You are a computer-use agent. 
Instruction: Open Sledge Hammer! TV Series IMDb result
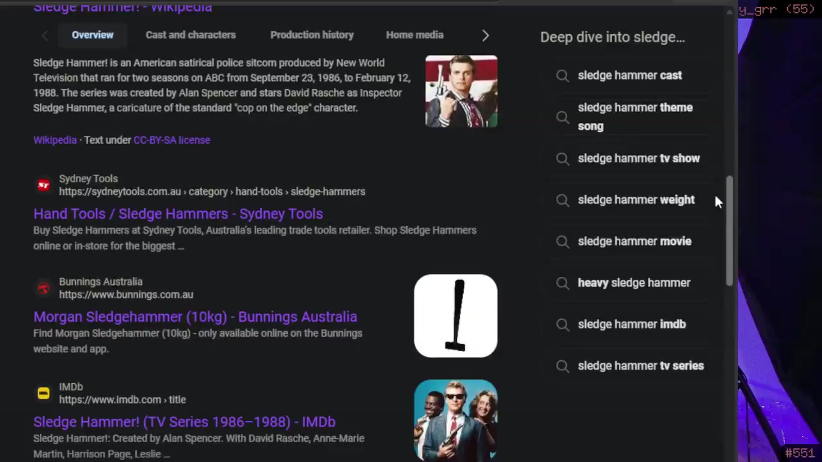click(x=185, y=422)
